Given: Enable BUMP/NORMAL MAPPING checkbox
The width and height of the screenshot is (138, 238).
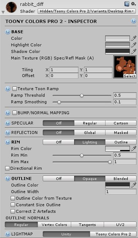Looking at the screenshot, I should [x=15, y=113].
